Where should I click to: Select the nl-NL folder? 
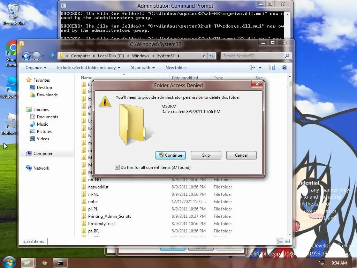[x=93, y=194]
